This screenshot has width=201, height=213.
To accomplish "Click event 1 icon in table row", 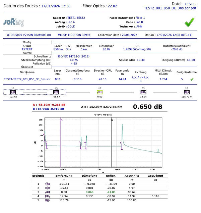I will click(x=48, y=184).
